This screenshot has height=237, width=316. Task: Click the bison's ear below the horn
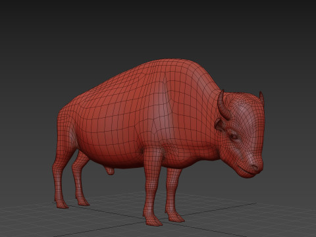(x=219, y=125)
